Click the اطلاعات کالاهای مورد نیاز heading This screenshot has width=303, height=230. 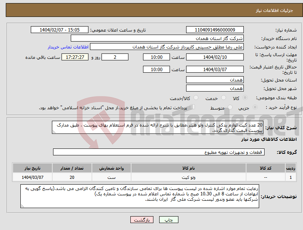click(269, 139)
